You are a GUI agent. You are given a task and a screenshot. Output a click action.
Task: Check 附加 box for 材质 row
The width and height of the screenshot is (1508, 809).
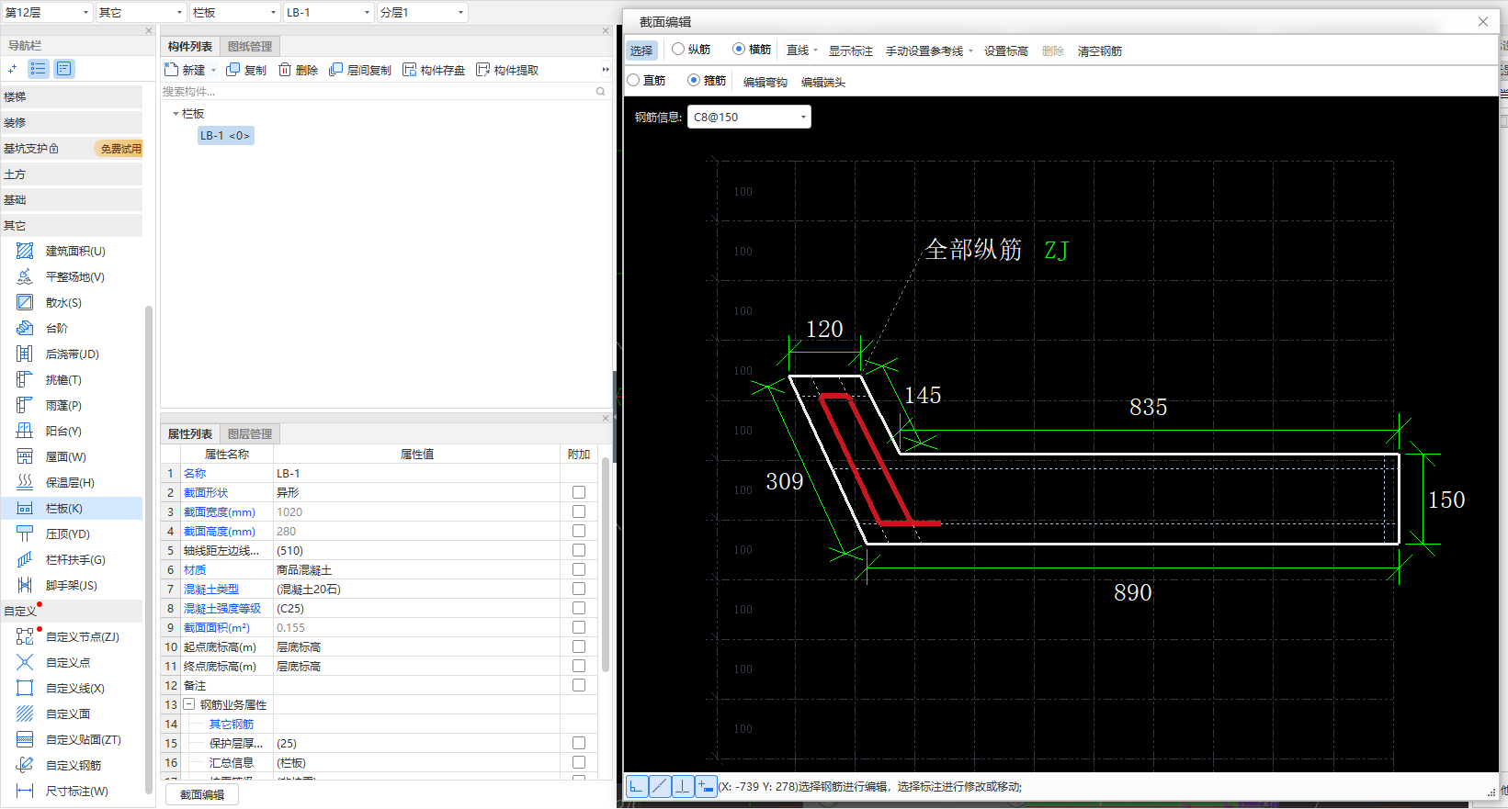tap(579, 569)
